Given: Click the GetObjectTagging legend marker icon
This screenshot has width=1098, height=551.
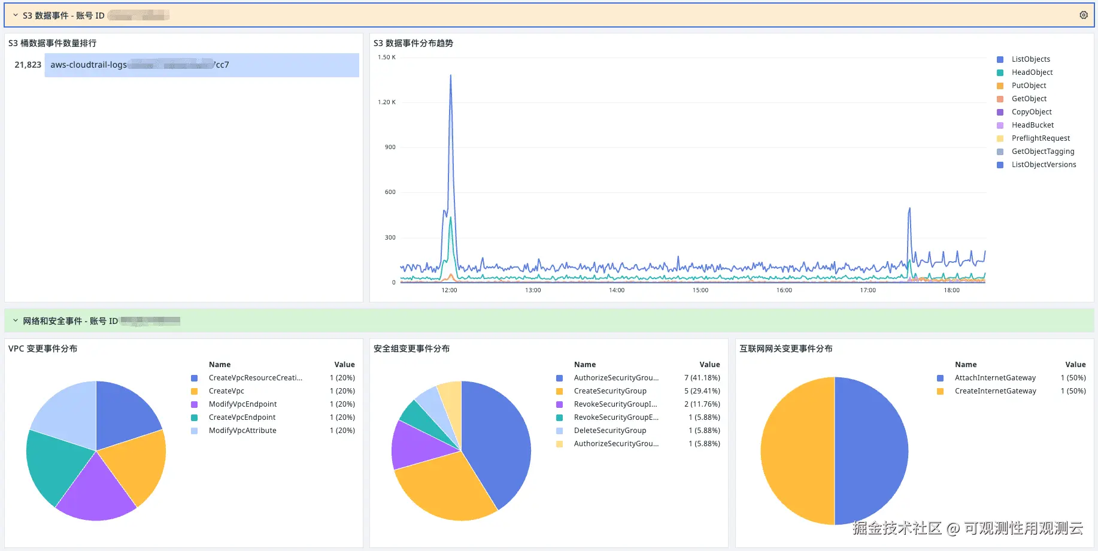Looking at the screenshot, I should 1000,152.
